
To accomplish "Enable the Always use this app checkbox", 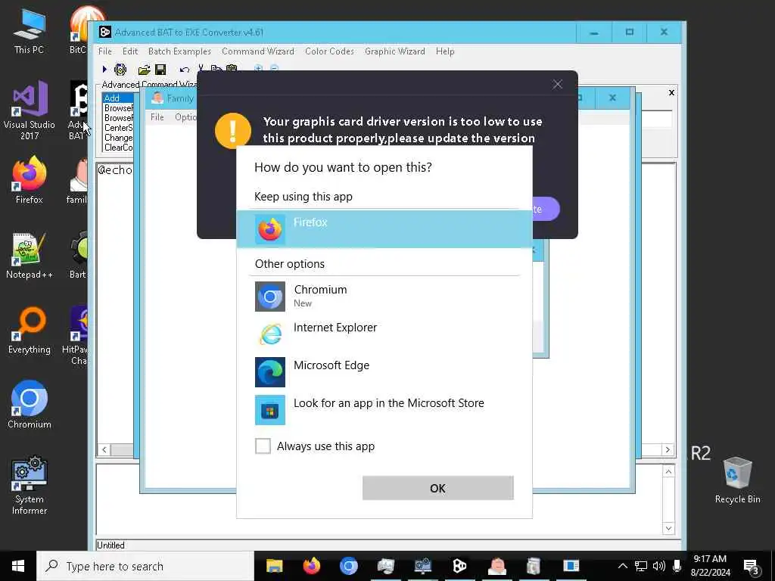I will [263, 446].
